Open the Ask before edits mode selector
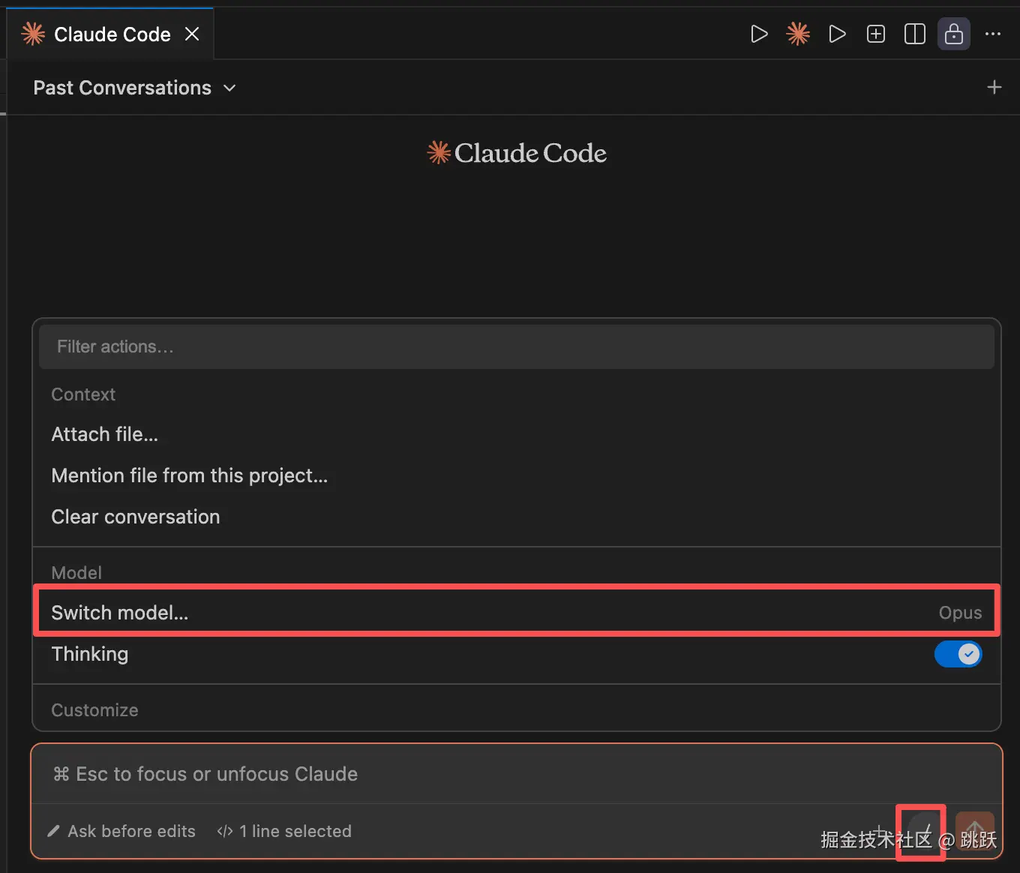The image size is (1020, 873). point(121,831)
